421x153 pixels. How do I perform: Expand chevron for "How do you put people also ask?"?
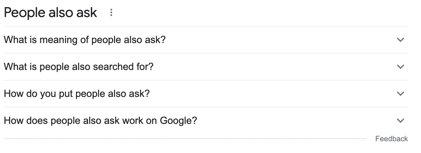coord(401,94)
